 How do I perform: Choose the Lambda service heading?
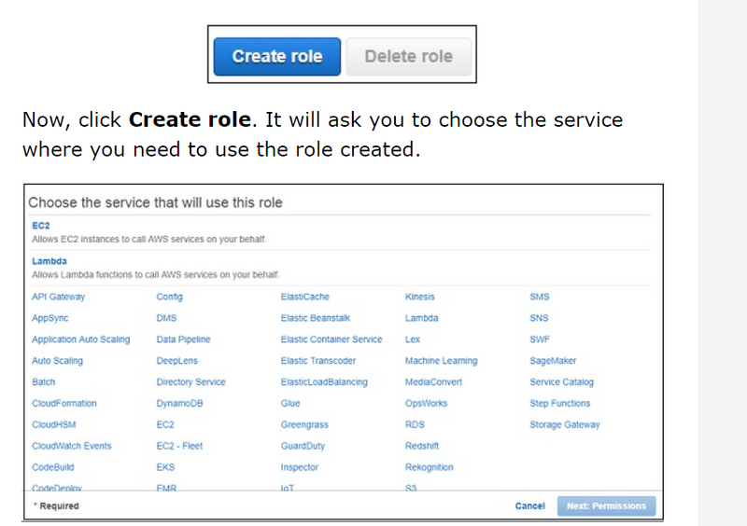[x=49, y=261]
